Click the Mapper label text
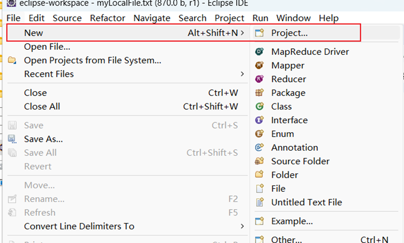Viewport: 404px width, 243px height. coord(288,66)
